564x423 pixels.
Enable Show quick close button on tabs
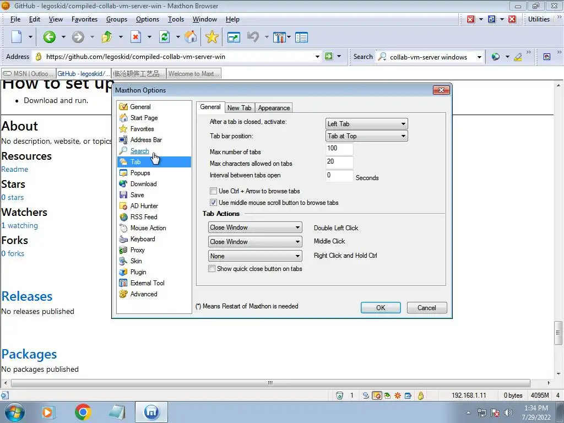pos(212,268)
